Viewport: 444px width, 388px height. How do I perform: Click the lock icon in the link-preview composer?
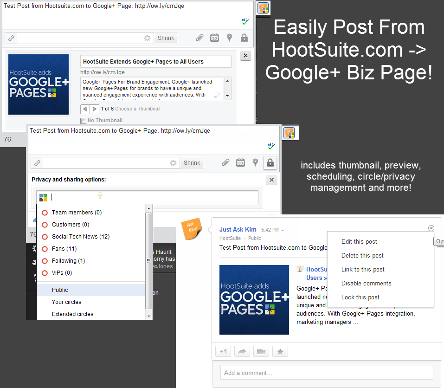tap(244, 38)
